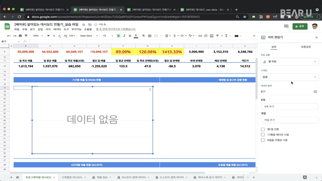Decrease decimal places

[59, 36]
